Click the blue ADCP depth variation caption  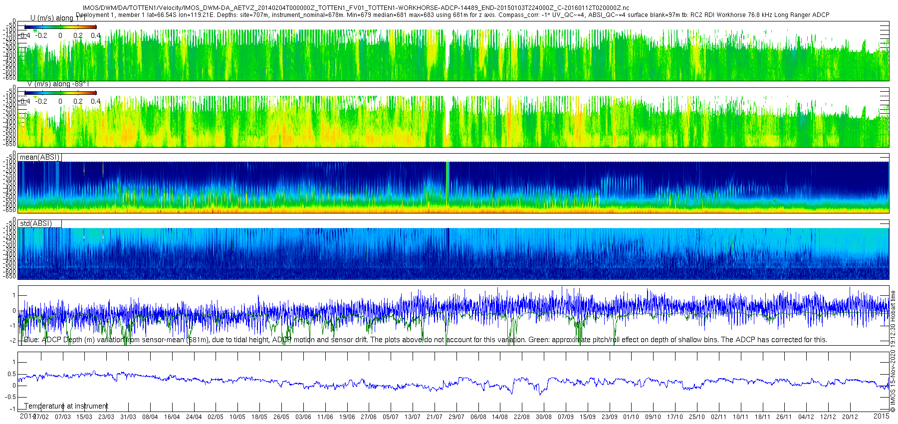pyautogui.click(x=425, y=340)
